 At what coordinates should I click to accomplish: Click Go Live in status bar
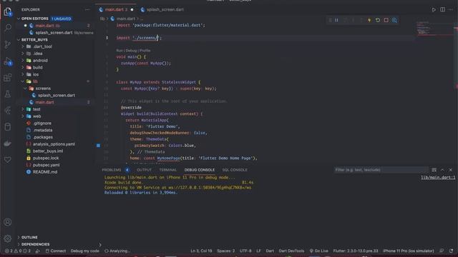coord(318,251)
